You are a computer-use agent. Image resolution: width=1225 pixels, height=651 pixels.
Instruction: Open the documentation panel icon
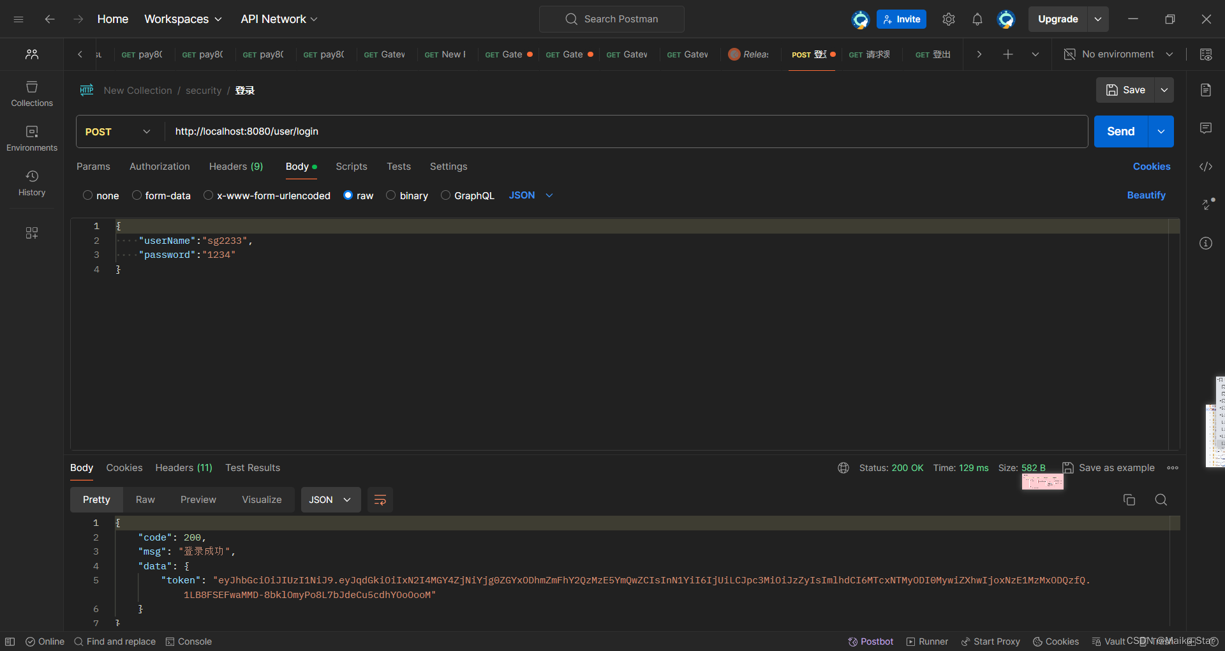click(1206, 90)
